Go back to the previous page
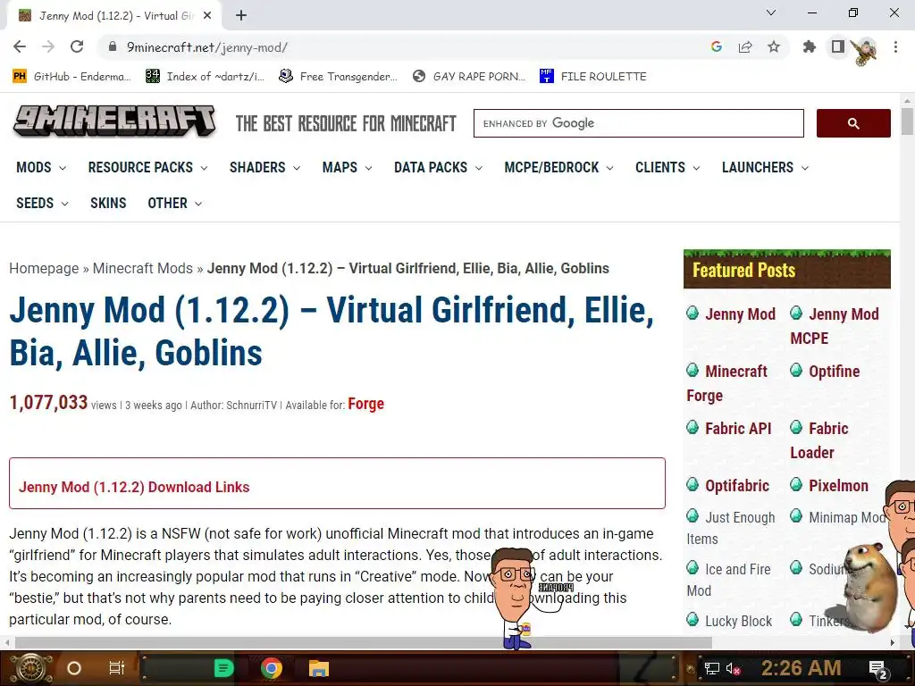 [x=20, y=46]
